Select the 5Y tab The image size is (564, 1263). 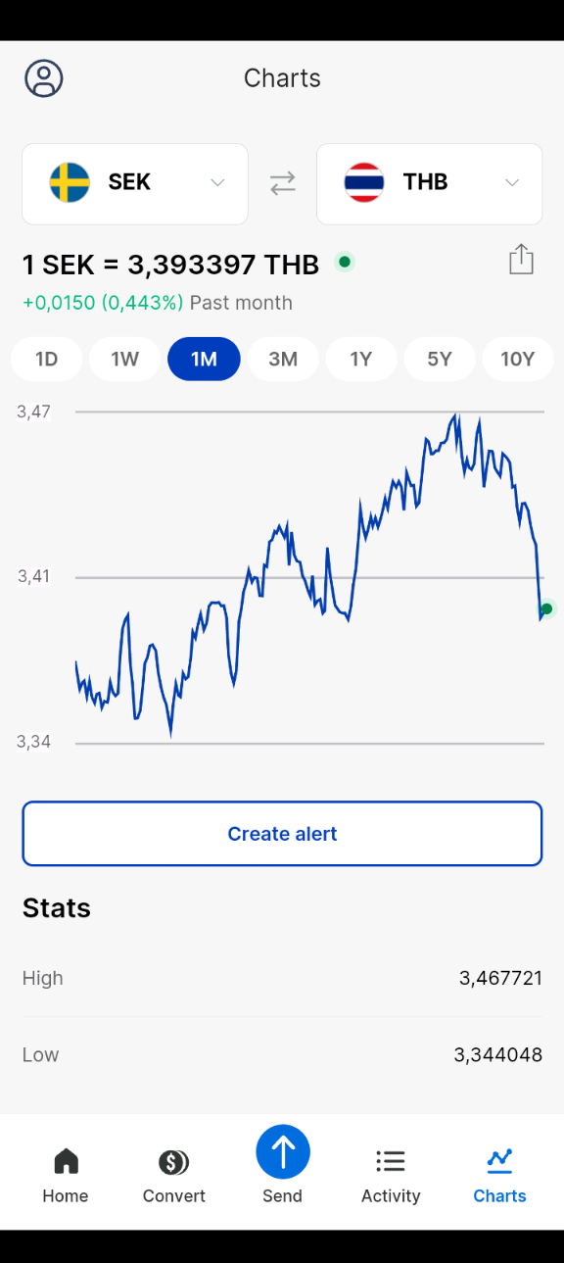pos(439,359)
